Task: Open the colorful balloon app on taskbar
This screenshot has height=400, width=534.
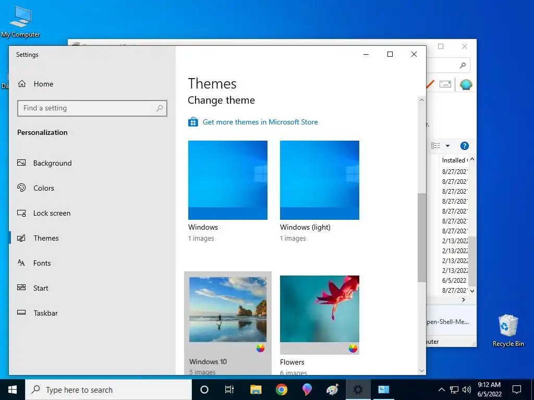Action: 307,390
